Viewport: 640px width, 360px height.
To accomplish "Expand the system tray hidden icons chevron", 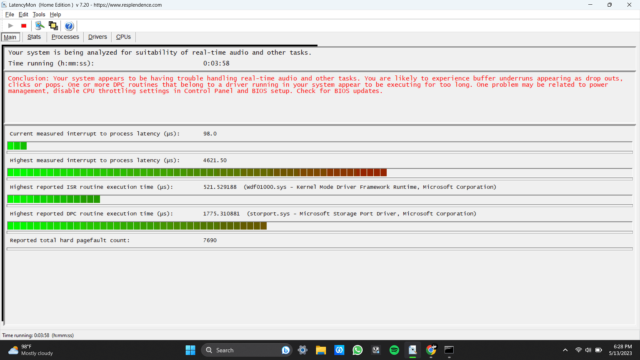I will click(565, 350).
